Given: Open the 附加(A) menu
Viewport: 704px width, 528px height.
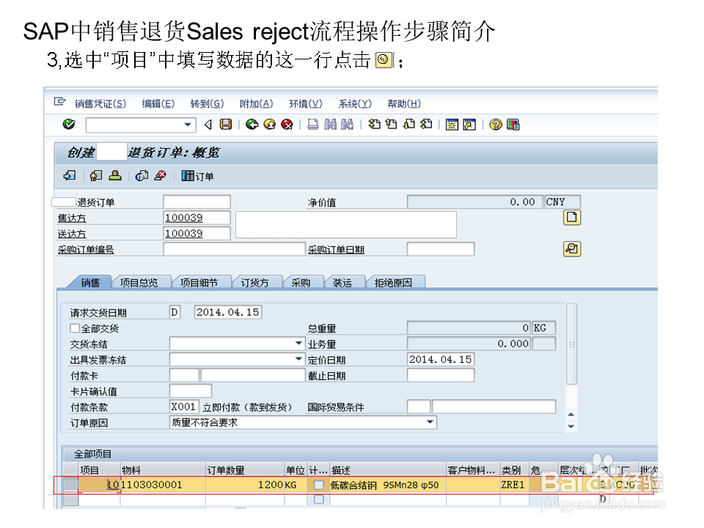Looking at the screenshot, I should click(x=257, y=103).
